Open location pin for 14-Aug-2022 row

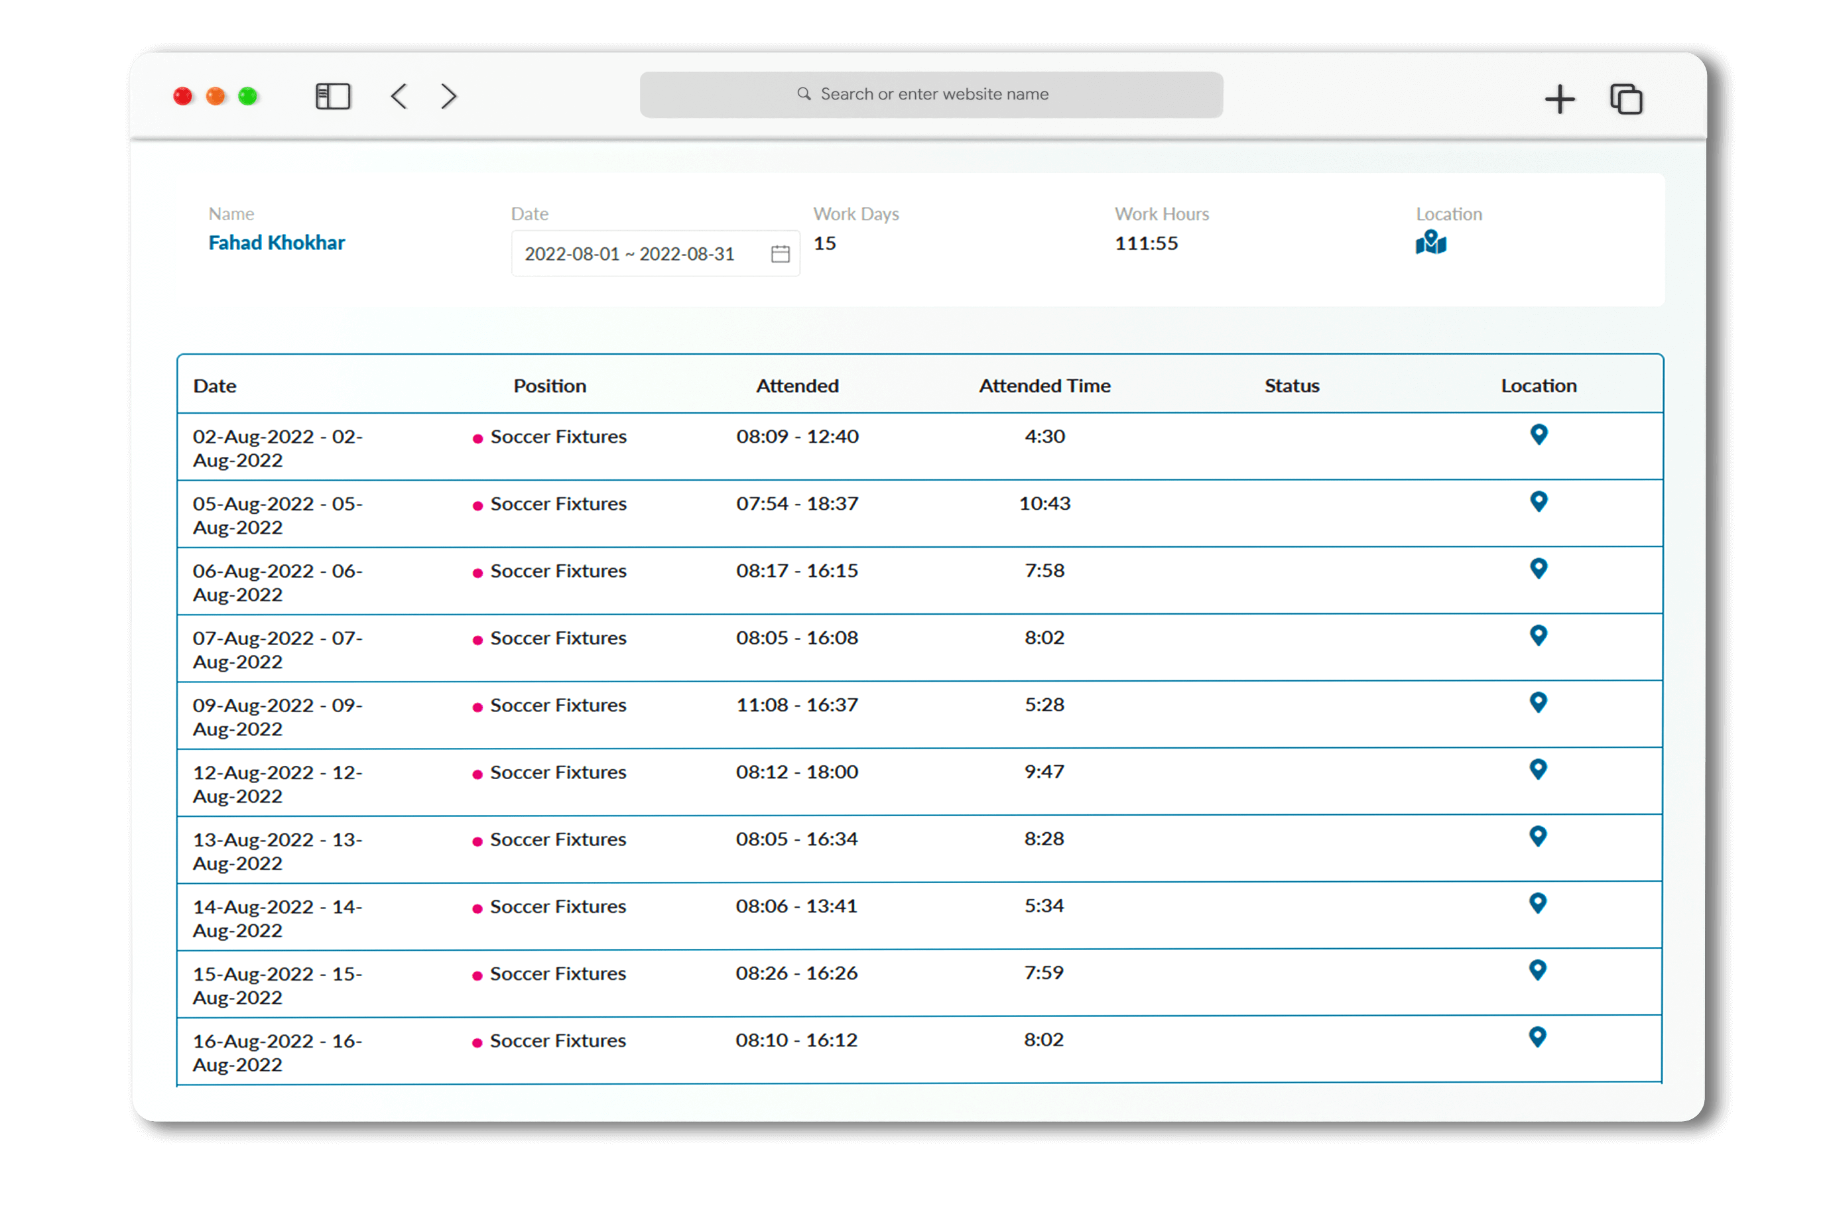pyautogui.click(x=1537, y=902)
